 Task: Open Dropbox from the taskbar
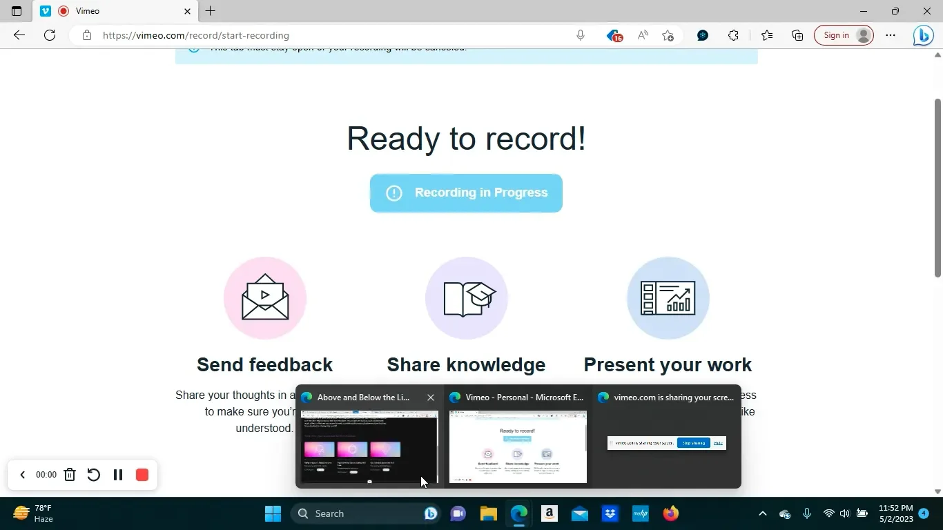(x=610, y=513)
